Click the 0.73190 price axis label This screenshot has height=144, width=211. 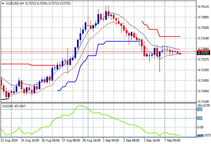(x=203, y=38)
